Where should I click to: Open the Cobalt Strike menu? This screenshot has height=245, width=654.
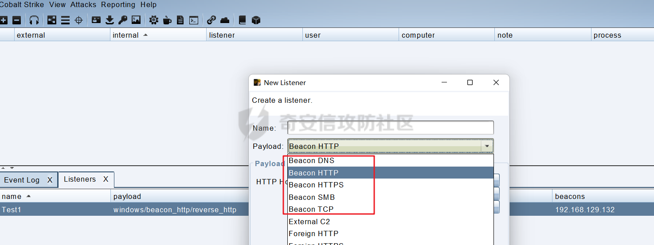pyautogui.click(x=21, y=4)
